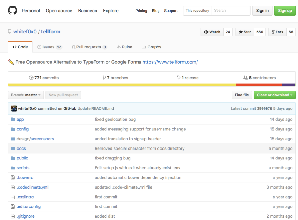Open the Pulse tab
The height and width of the screenshot is (220, 298).
124,47
